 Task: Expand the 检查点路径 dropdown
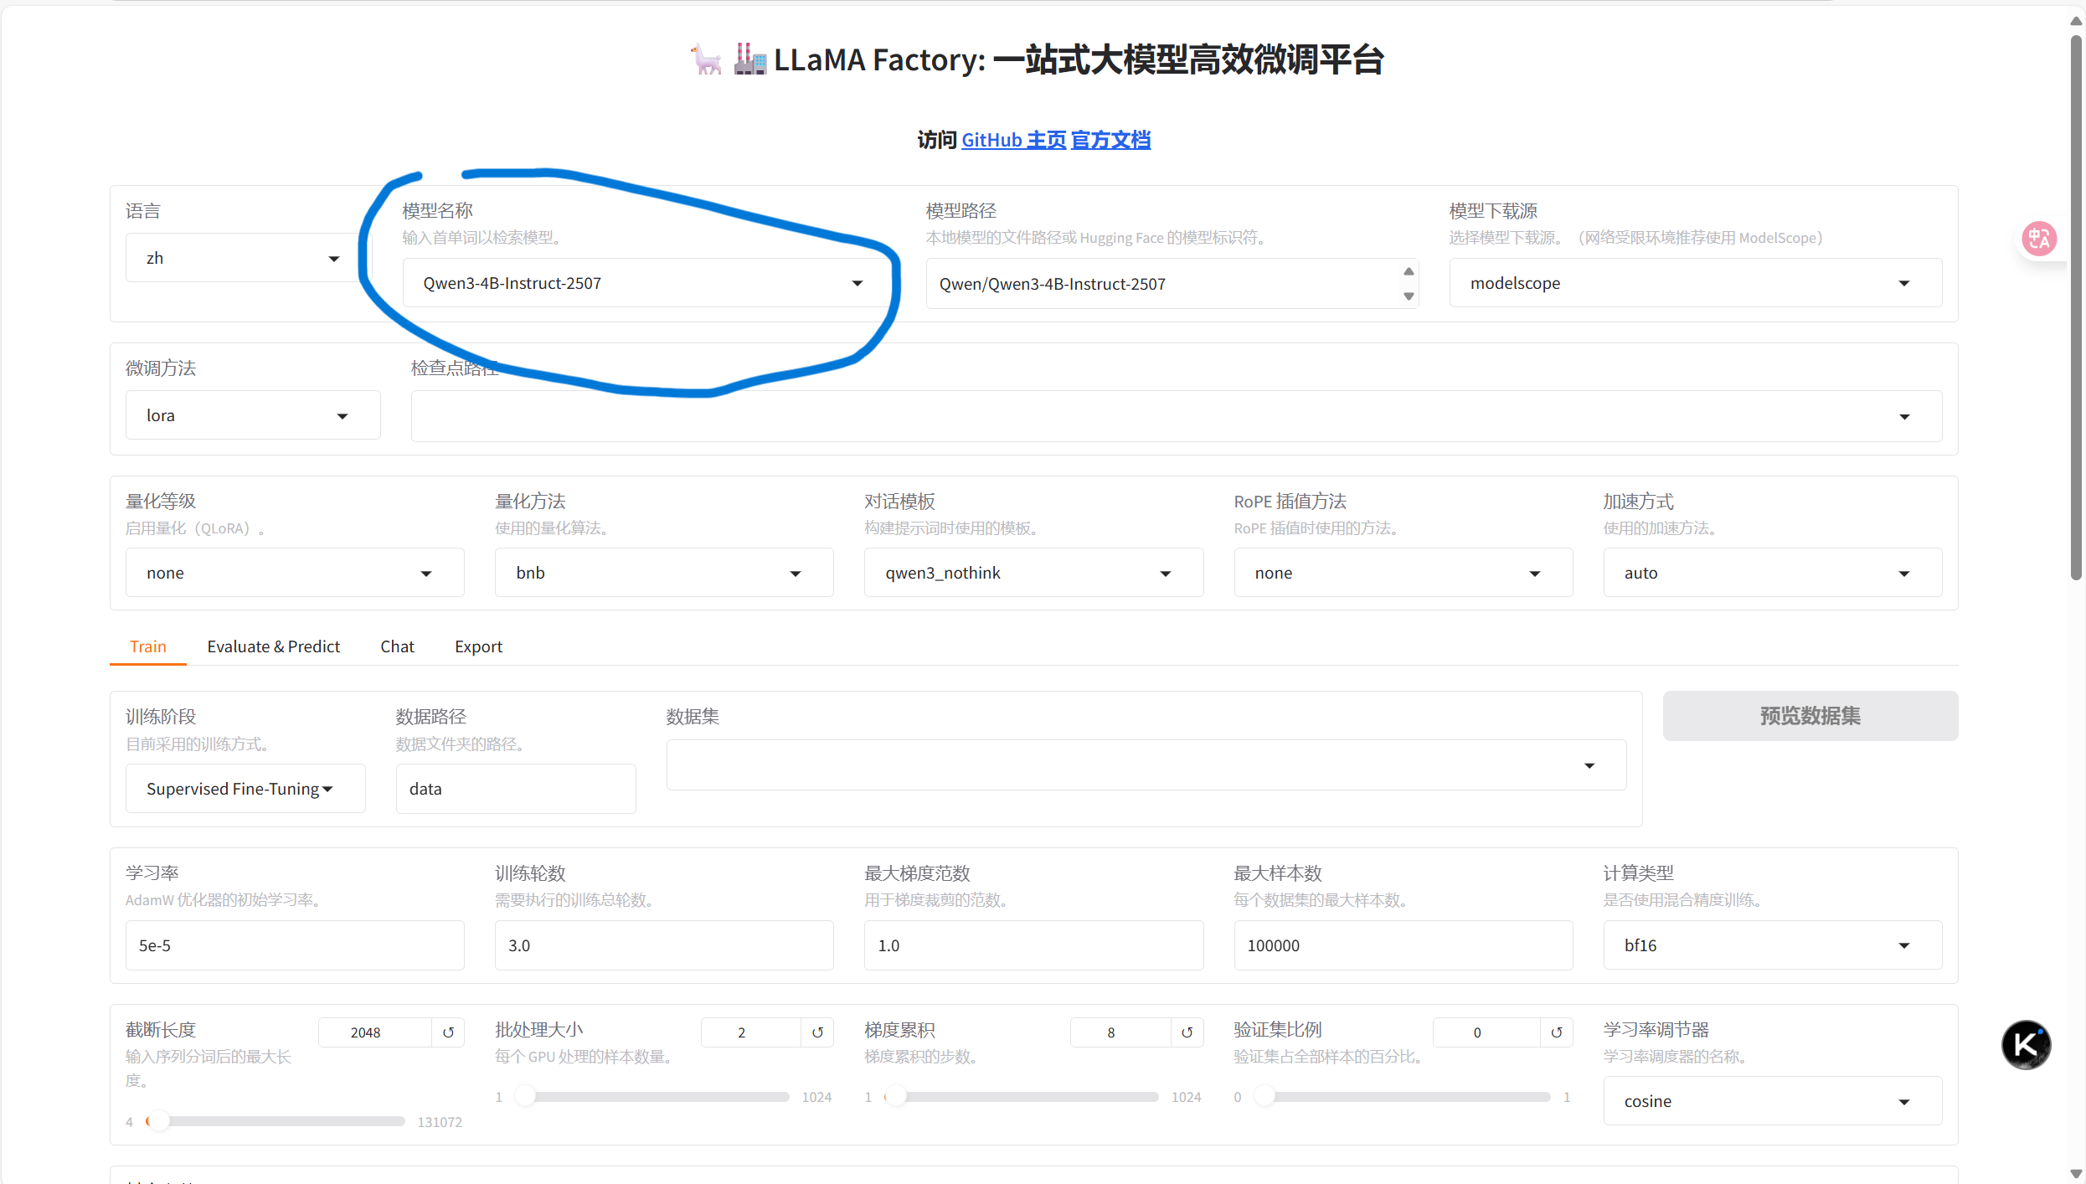tap(1176, 416)
